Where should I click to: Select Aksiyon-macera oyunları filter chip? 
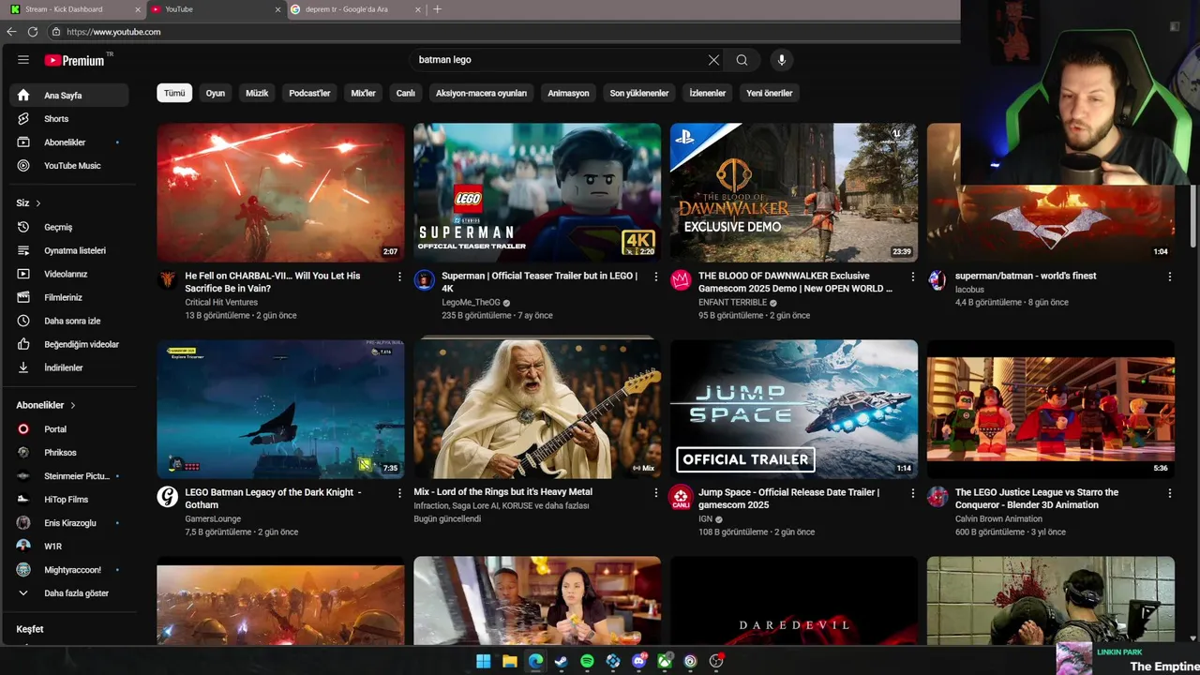pos(481,93)
